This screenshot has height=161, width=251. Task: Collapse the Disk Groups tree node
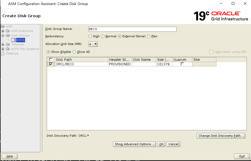point(3,35)
